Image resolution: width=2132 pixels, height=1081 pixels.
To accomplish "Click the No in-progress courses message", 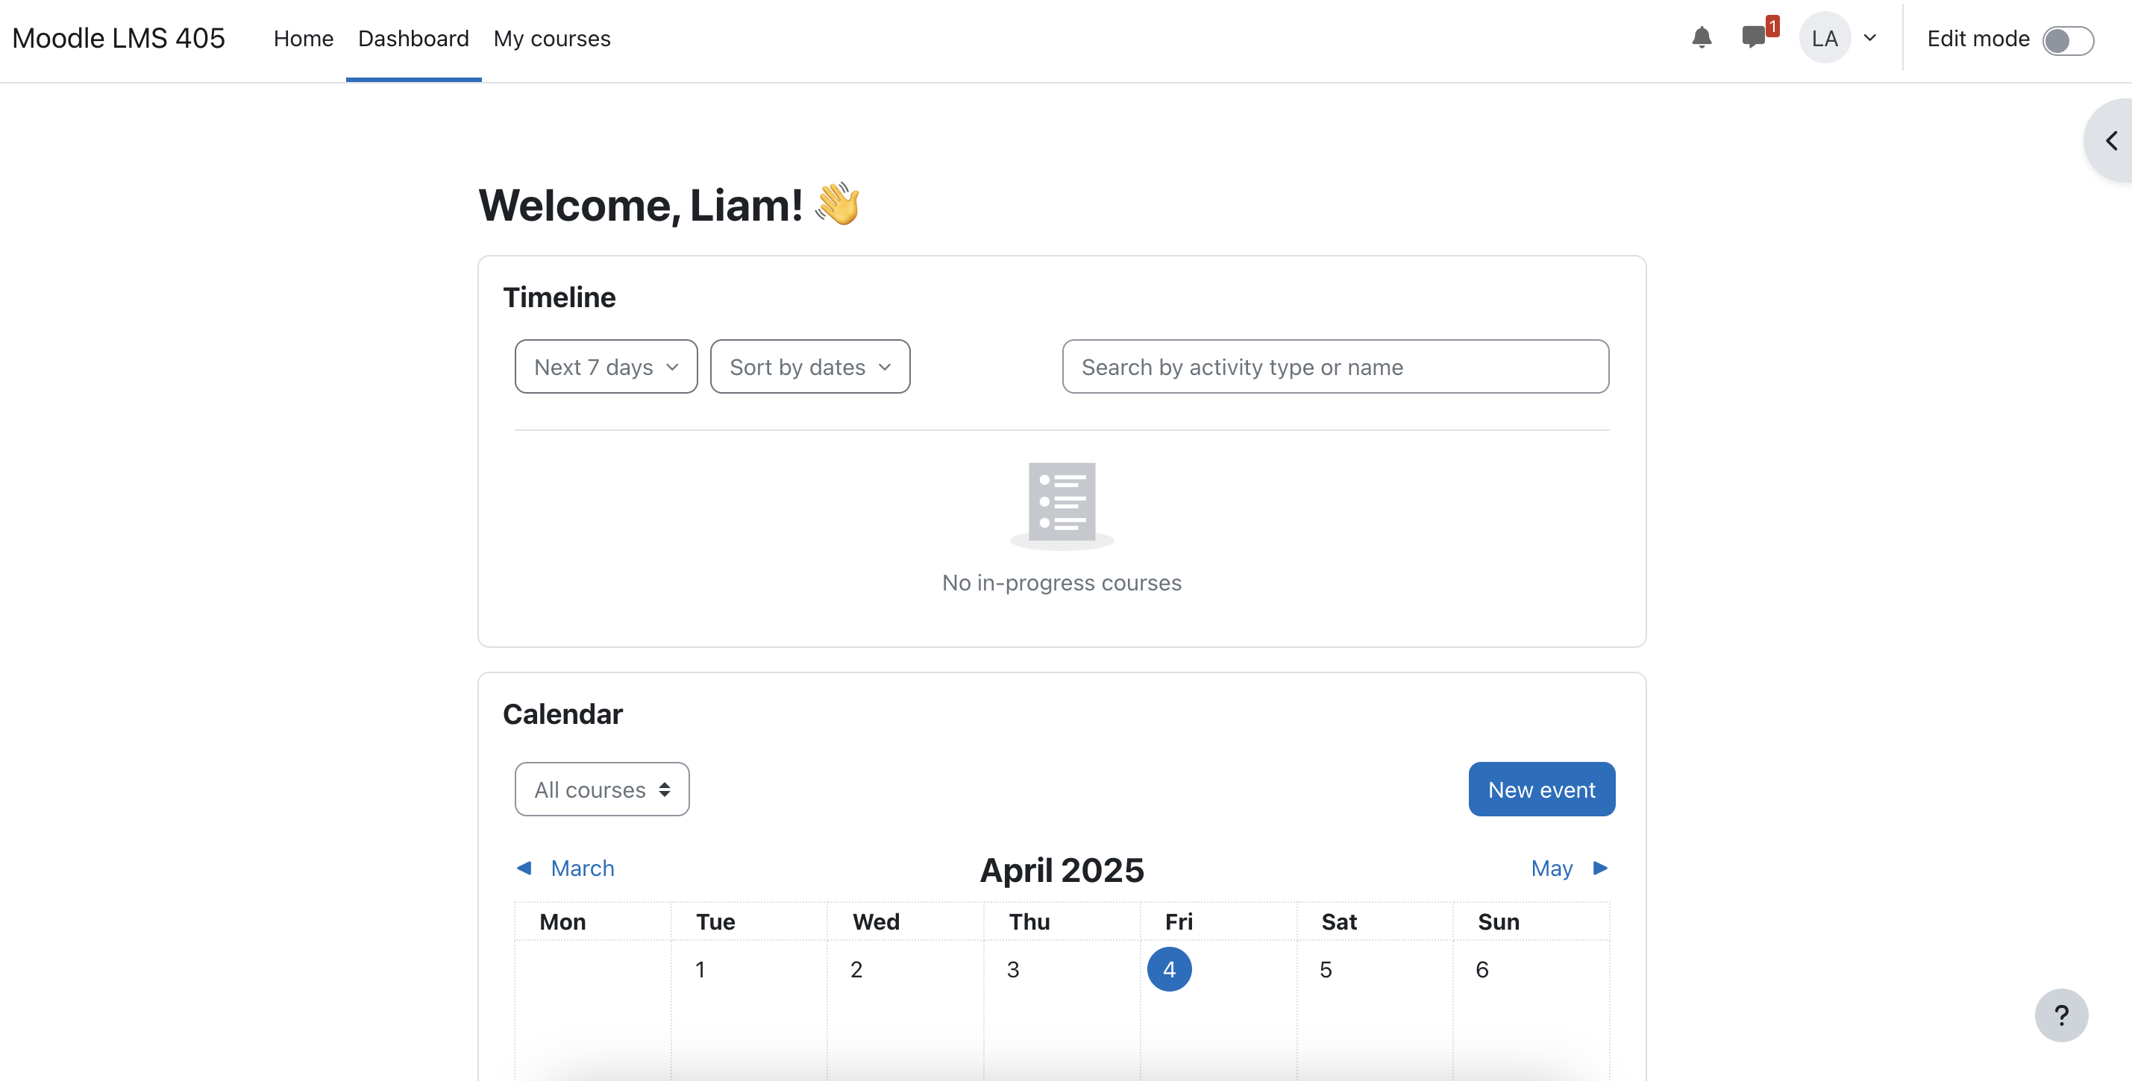I will coord(1062,582).
